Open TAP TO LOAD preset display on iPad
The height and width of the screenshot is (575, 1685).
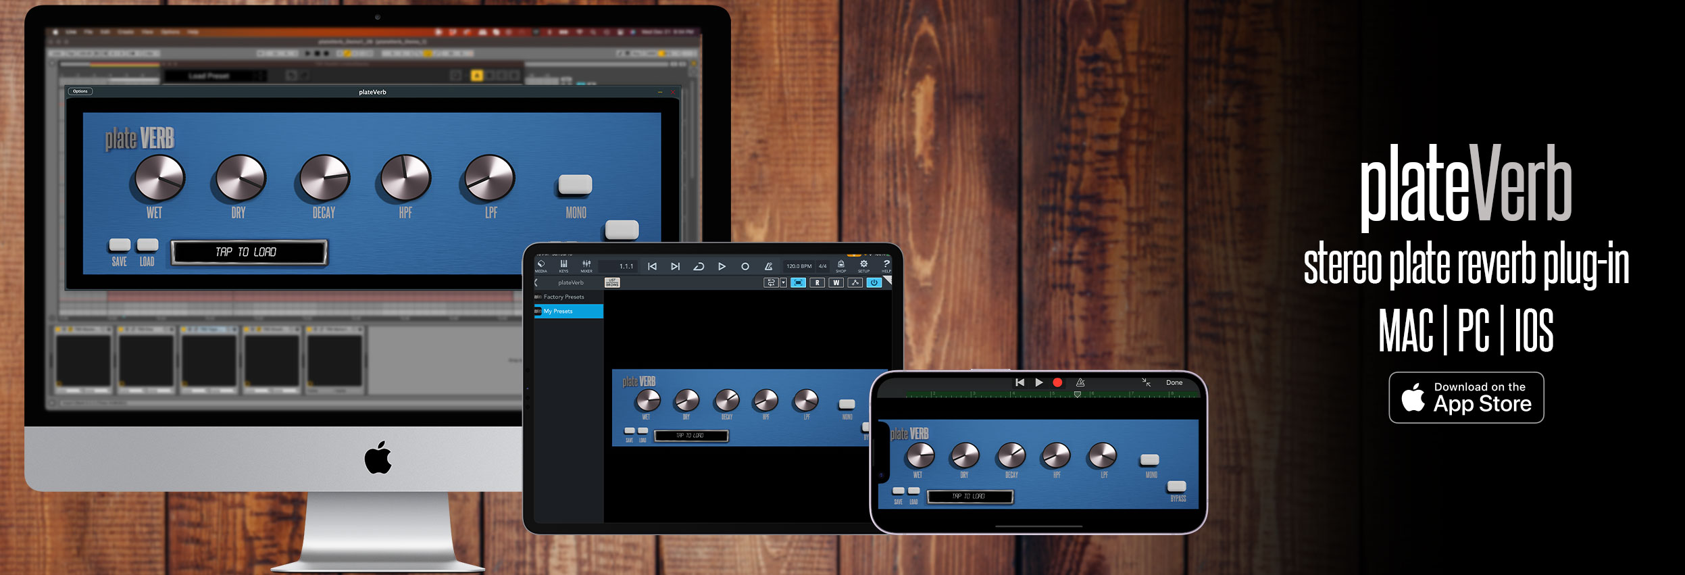pyautogui.click(x=691, y=436)
